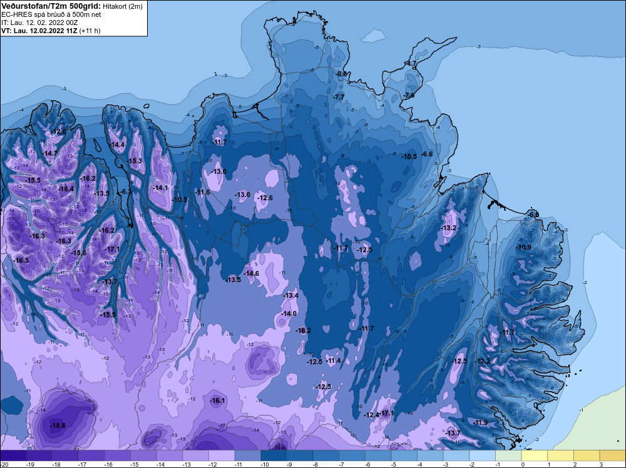The image size is (626, 468).
Task: Click the -15.3 temperature value
Action: [135, 161]
